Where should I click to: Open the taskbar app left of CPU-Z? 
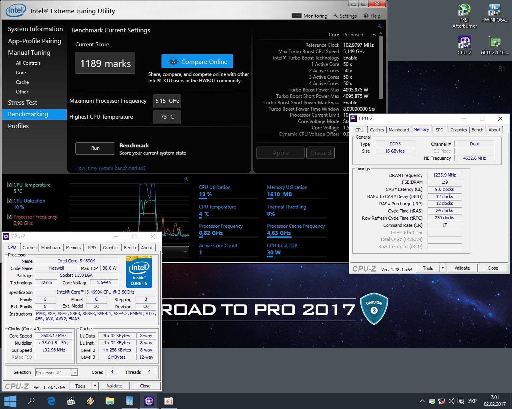[x=130, y=401]
